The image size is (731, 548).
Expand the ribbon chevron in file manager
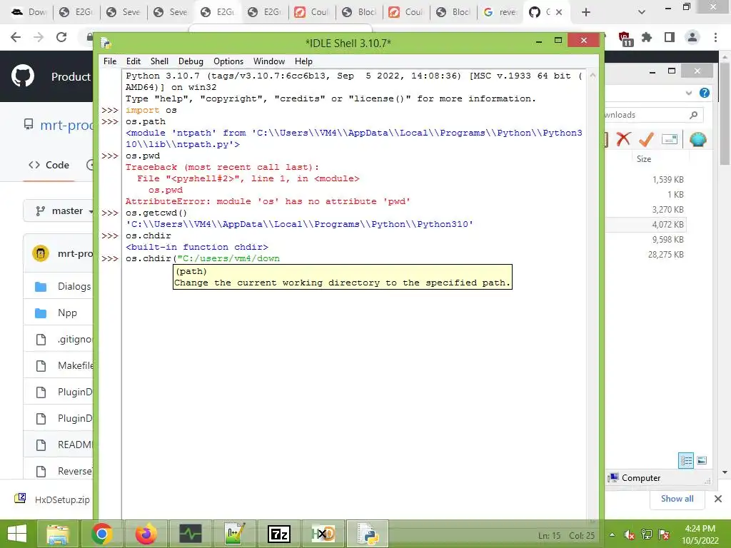pos(689,93)
